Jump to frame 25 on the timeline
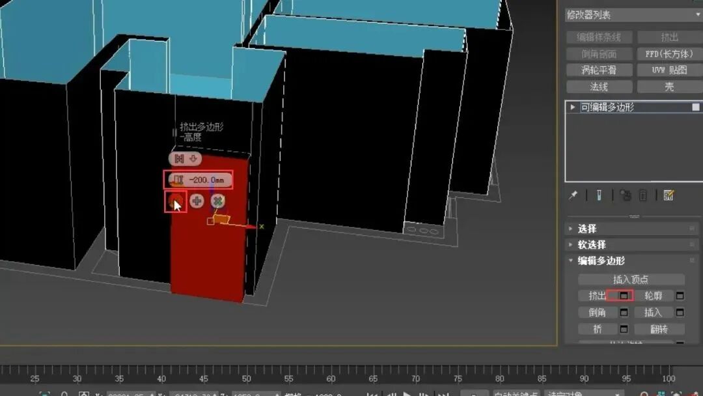703x396 pixels. tap(34, 378)
